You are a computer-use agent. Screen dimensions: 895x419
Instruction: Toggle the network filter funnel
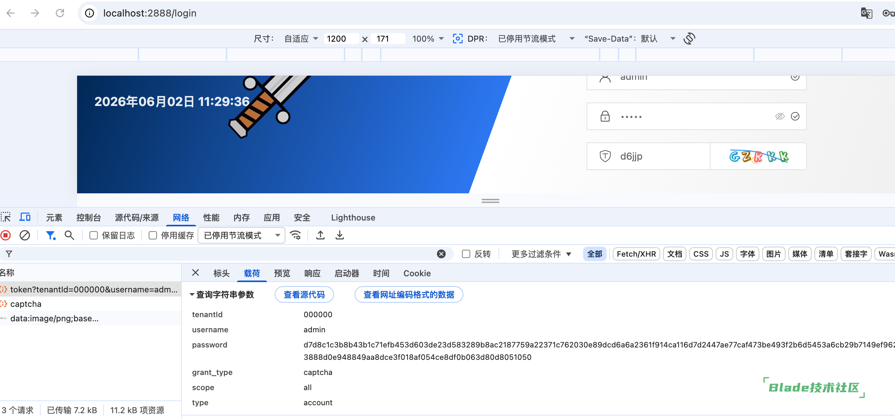pyautogui.click(x=51, y=236)
